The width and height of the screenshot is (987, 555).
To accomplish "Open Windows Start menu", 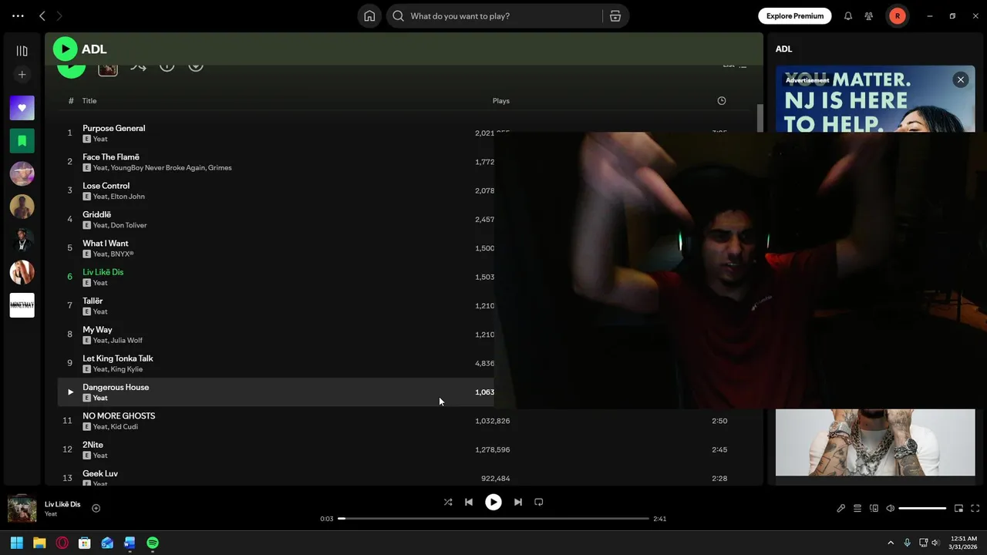I will point(16,543).
